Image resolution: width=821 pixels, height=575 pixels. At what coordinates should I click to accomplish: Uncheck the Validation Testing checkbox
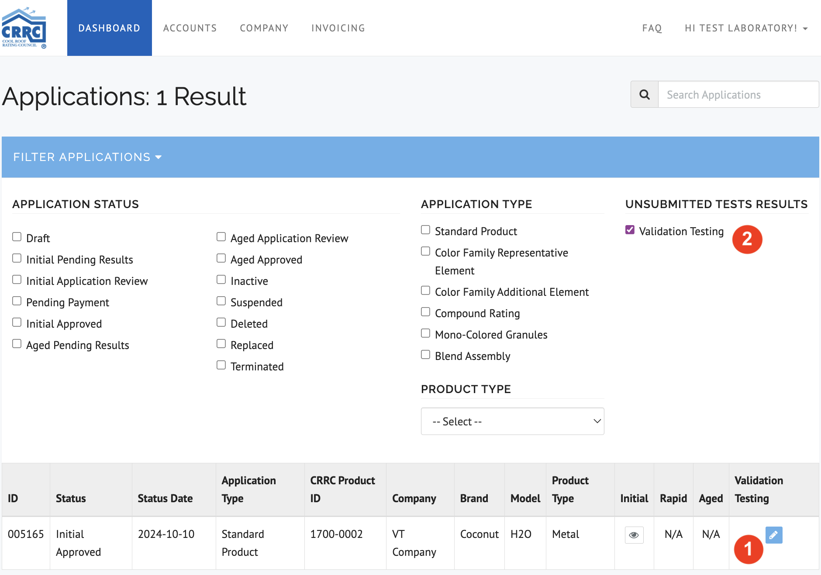pos(630,230)
